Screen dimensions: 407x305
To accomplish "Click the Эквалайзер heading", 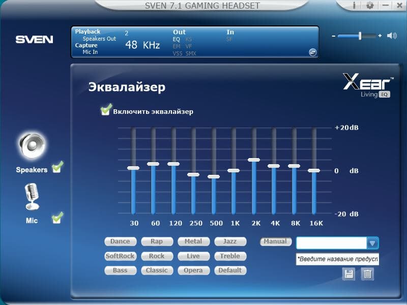I will tap(127, 87).
